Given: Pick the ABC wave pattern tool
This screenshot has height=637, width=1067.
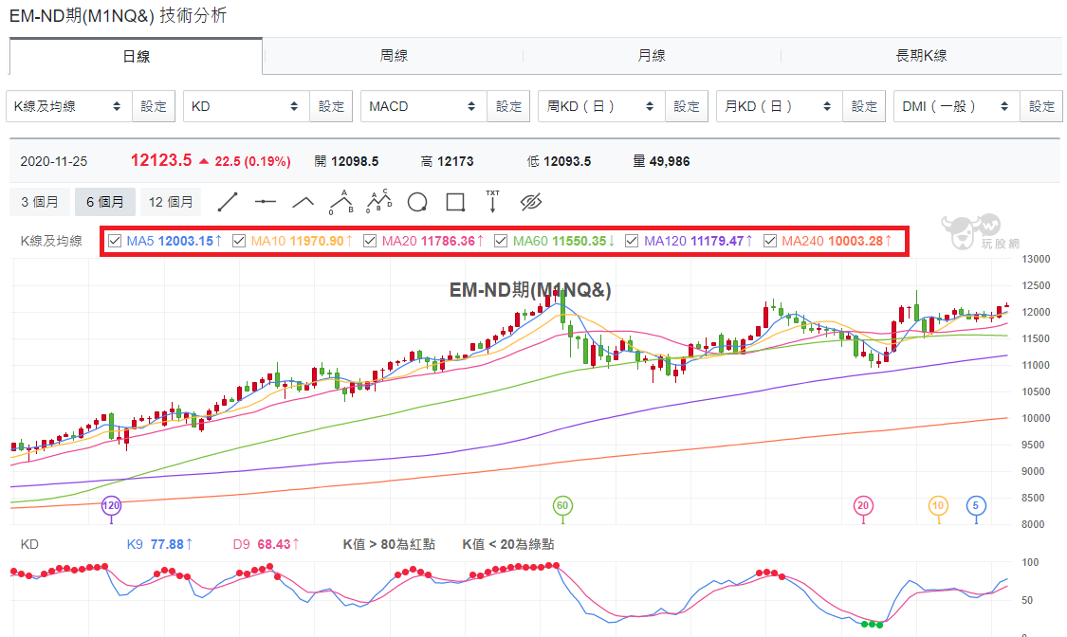Looking at the screenshot, I should point(340,202).
